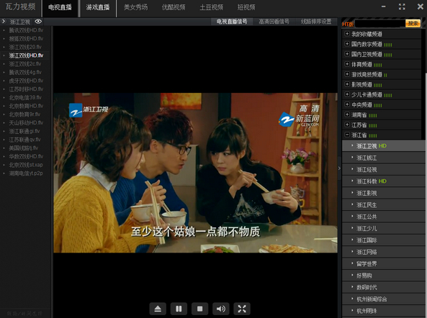
Task: Mute audio with the speaker icon
Action: pos(221,309)
